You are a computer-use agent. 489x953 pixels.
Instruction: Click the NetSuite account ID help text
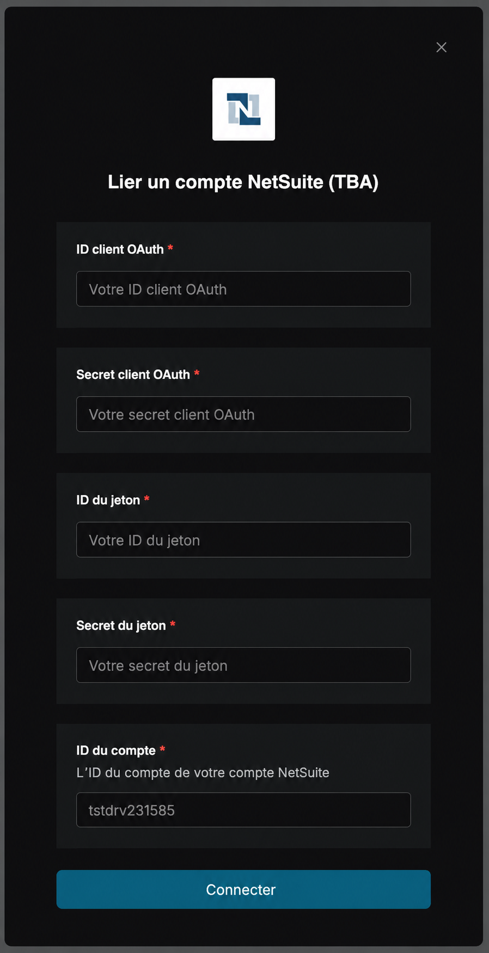203,773
